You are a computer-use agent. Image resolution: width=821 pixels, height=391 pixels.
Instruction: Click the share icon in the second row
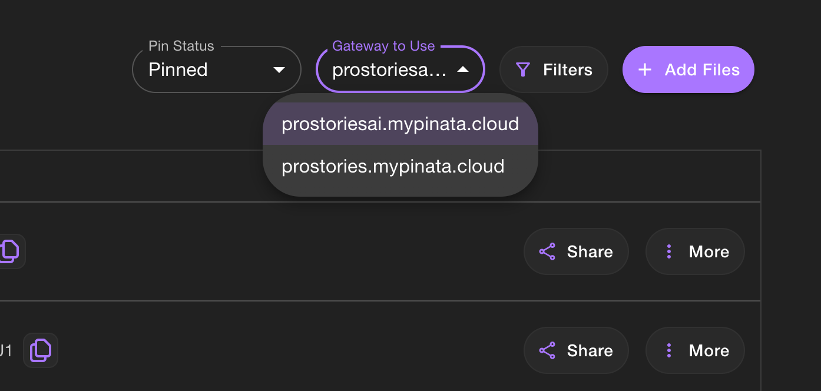[547, 350]
